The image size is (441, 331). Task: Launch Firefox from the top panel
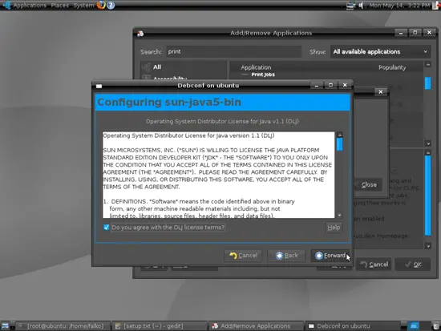[x=101, y=5]
